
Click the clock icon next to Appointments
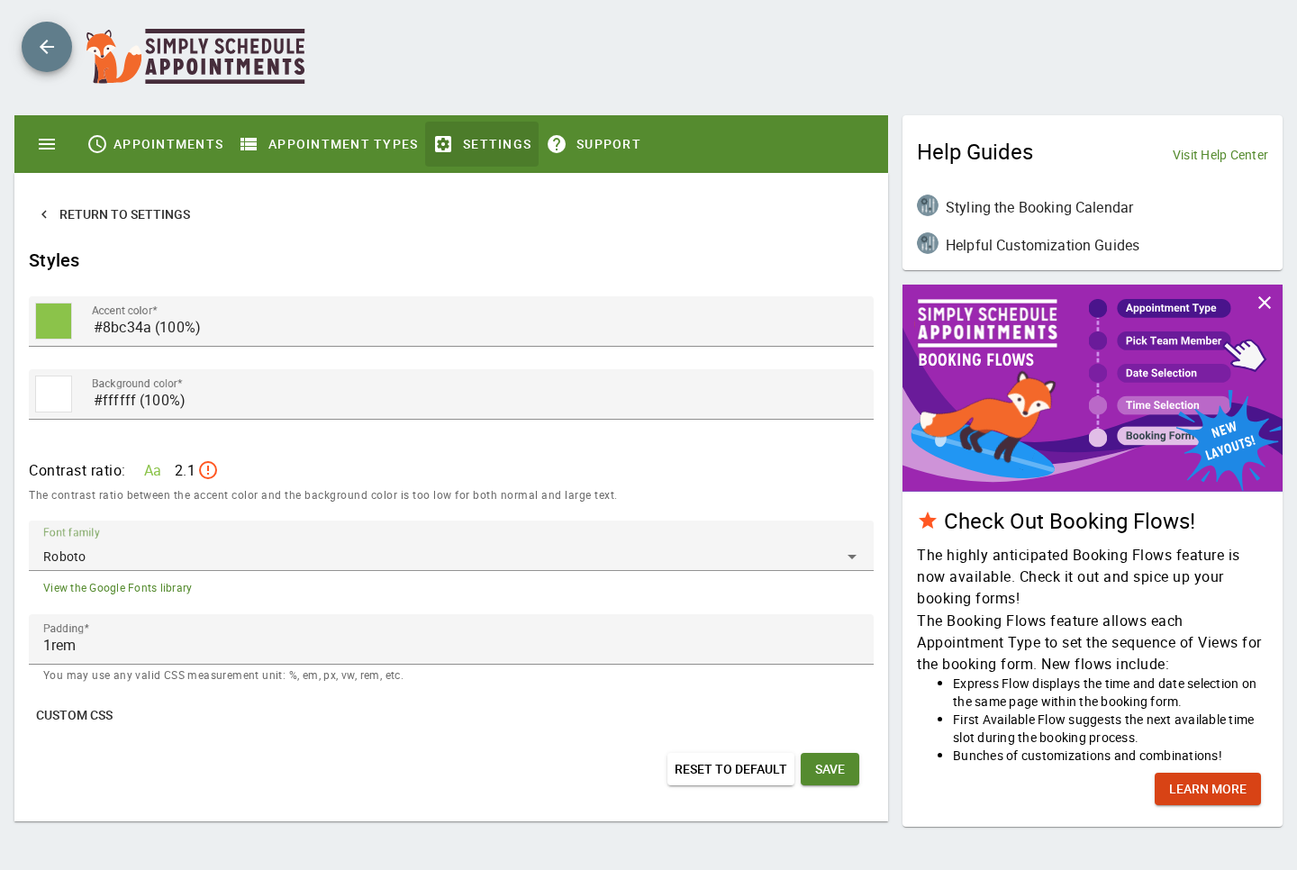click(97, 144)
